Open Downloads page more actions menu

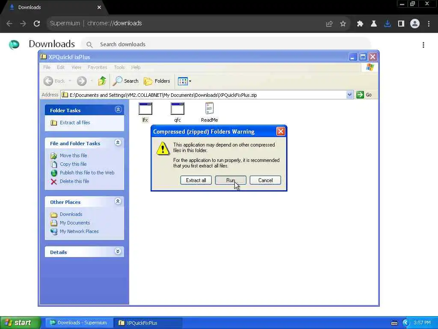pyautogui.click(x=423, y=45)
